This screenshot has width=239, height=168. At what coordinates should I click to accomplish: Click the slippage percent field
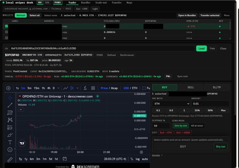[x=161, y=126]
